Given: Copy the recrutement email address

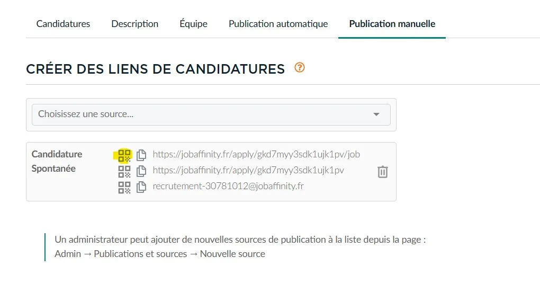Looking at the screenshot, I should point(141,187).
